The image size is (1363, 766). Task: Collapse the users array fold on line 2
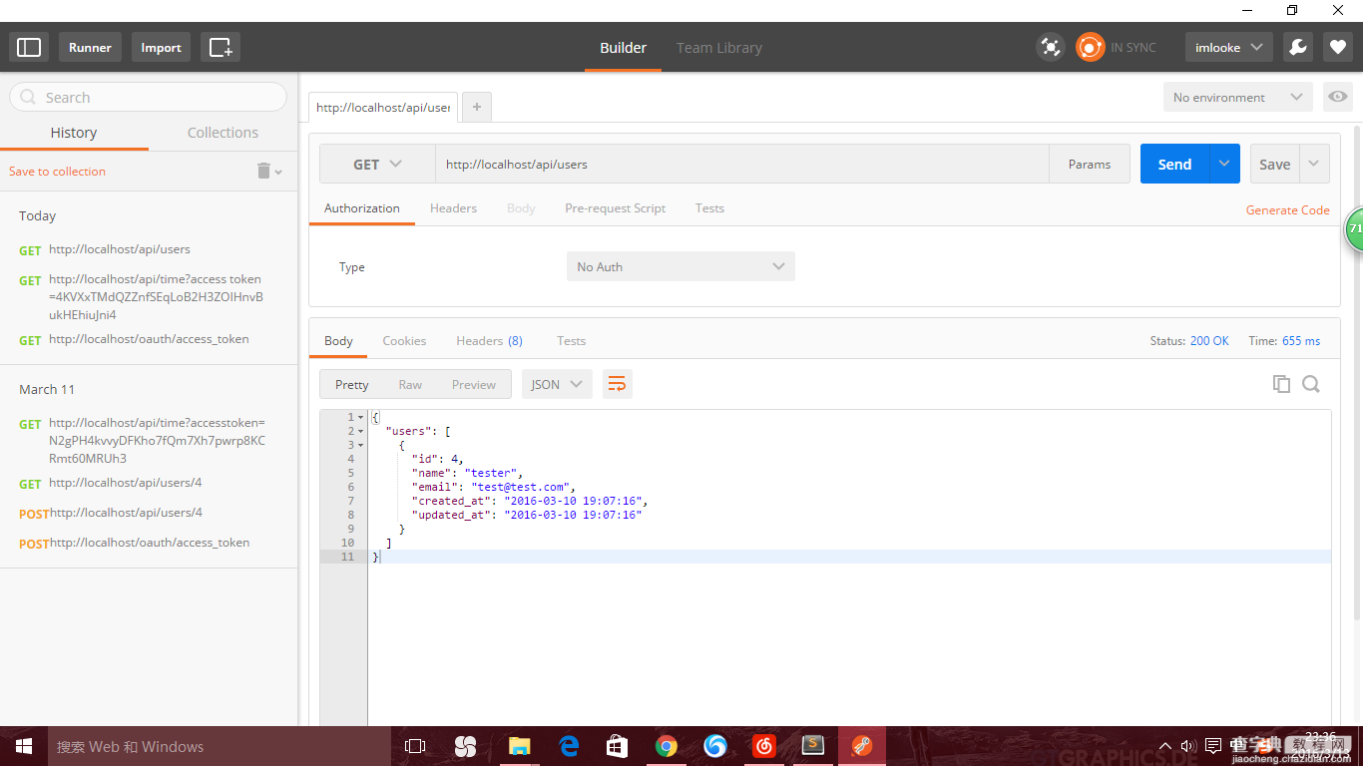click(x=361, y=431)
